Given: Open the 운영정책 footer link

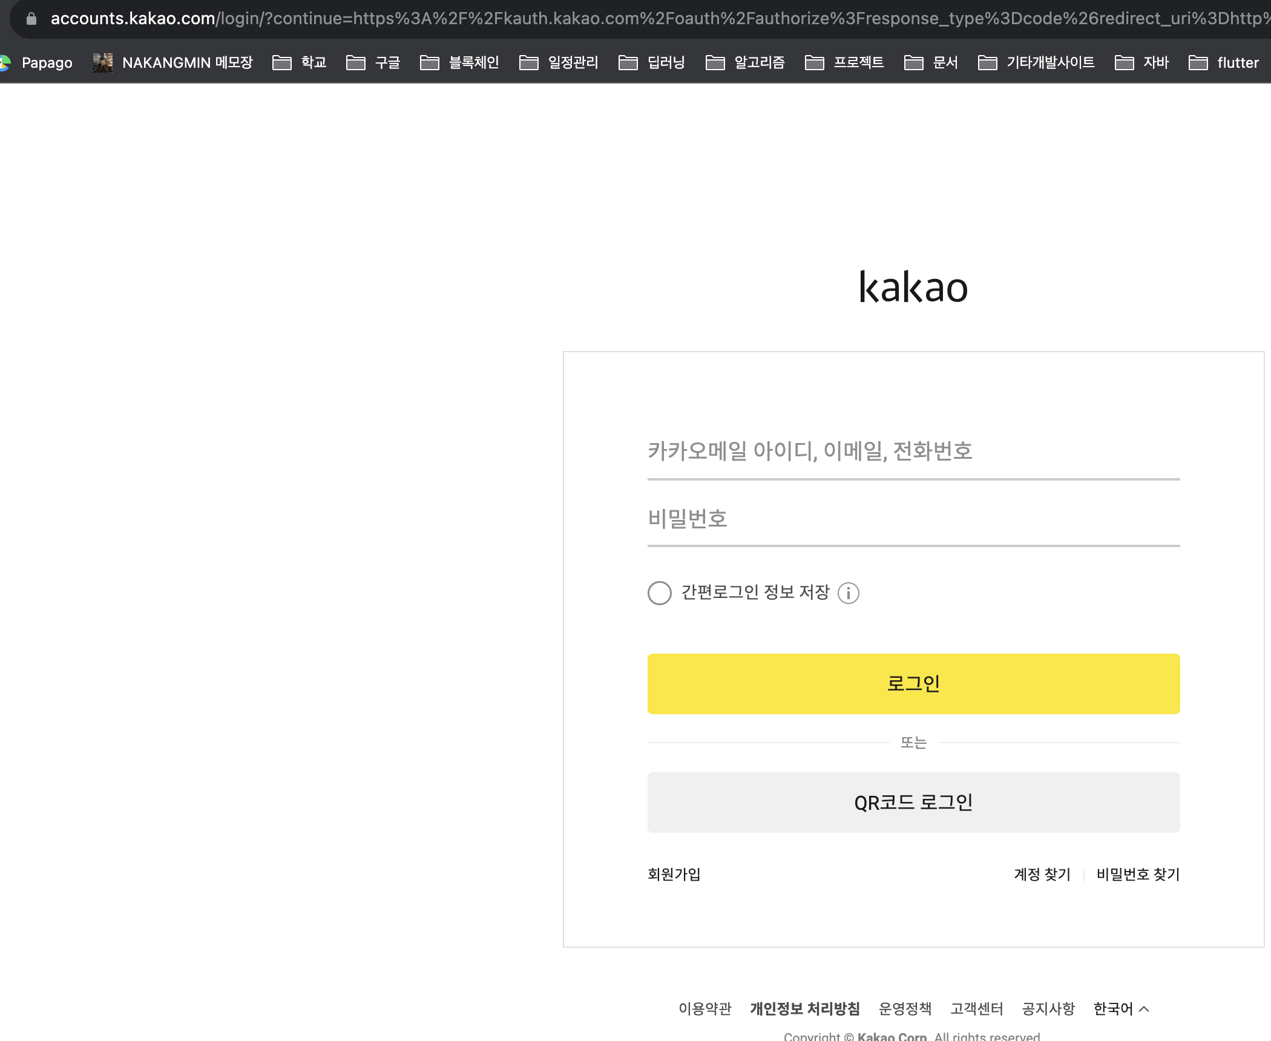Looking at the screenshot, I should pyautogui.click(x=905, y=1008).
